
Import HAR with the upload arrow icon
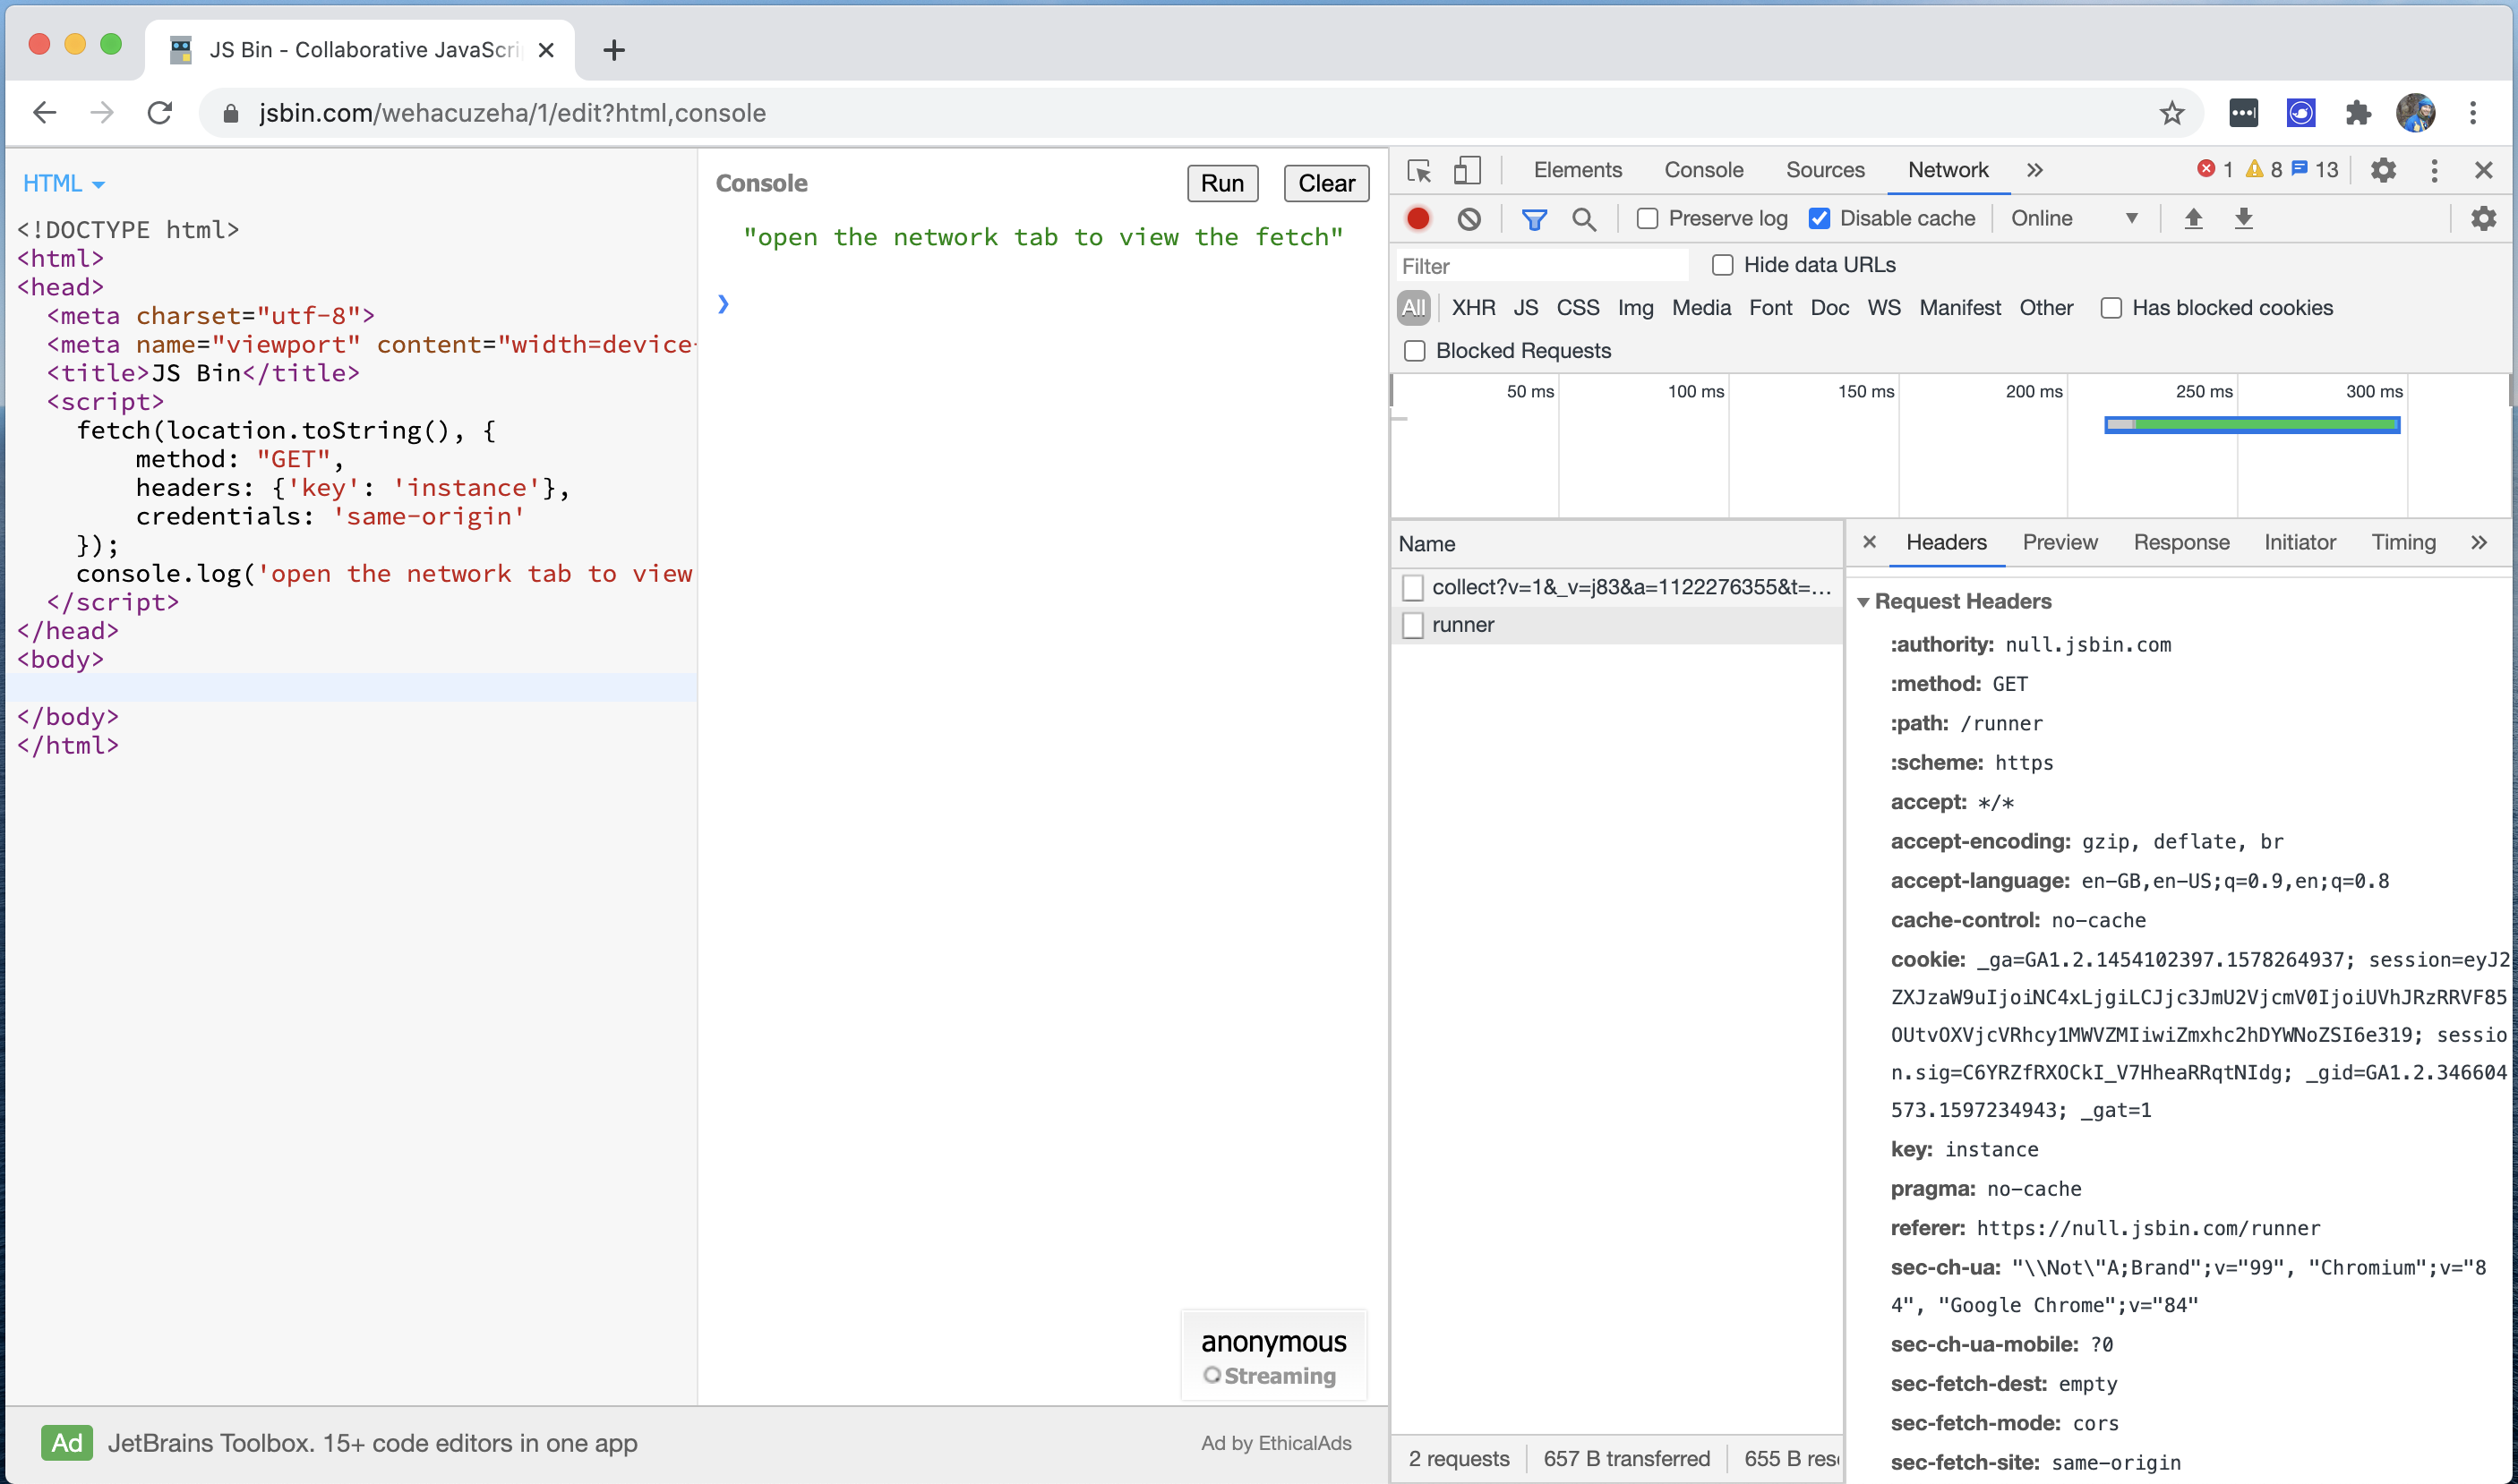(x=2194, y=218)
